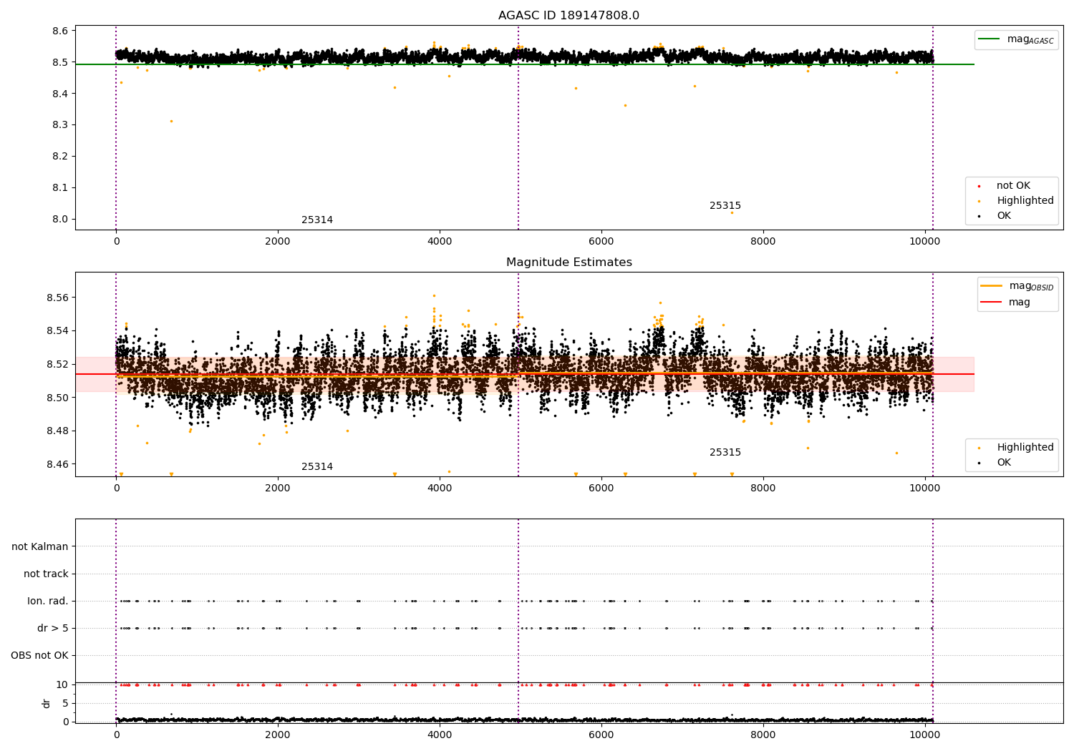
Task: Click y-axis tick '8.46' on the middle plot
Action: (57, 464)
